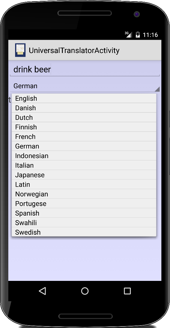This screenshot has width=170, height=328.
Task: Choose Italian in the language list
Action: (84, 165)
